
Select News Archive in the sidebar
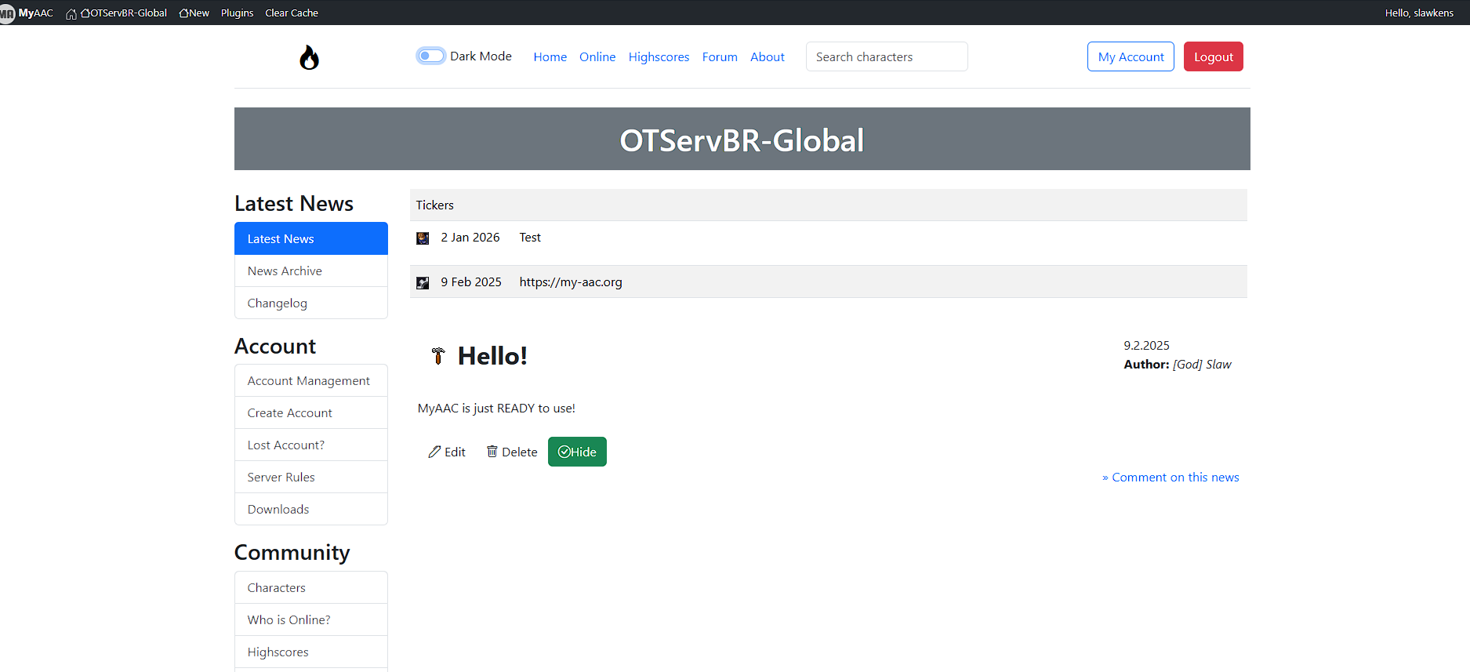285,271
